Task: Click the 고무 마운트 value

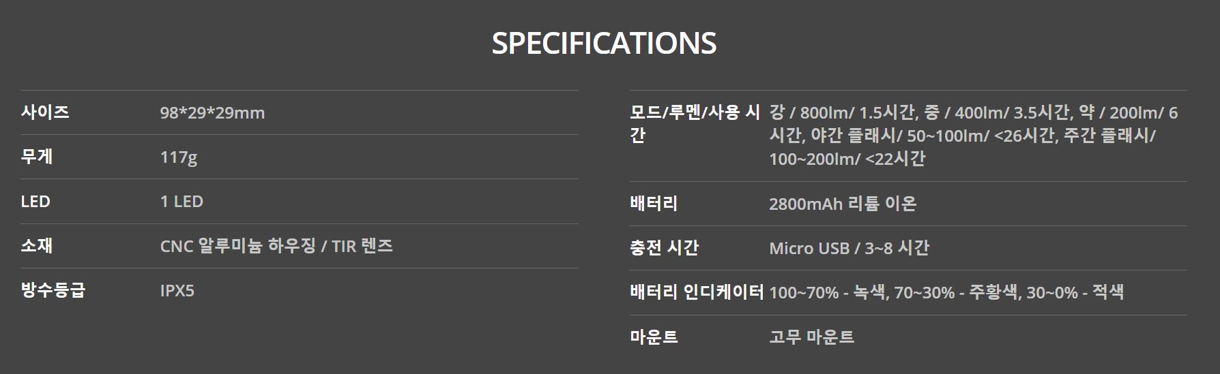Action: coord(811,337)
